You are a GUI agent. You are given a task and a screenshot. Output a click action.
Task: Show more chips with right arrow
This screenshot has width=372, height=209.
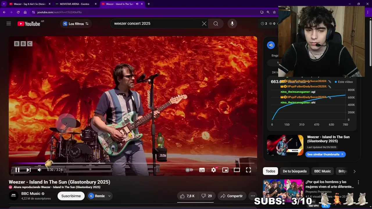point(354,171)
